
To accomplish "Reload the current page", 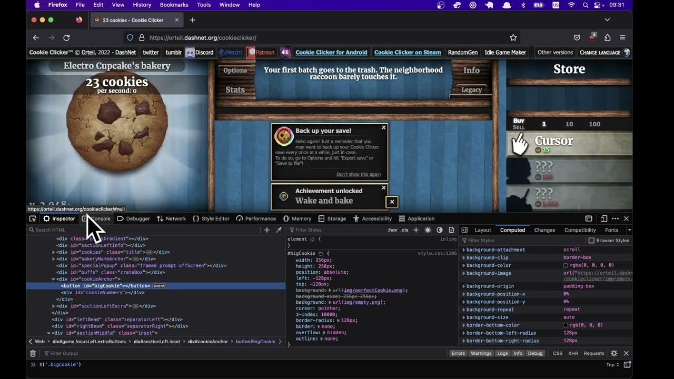I will pos(66,37).
